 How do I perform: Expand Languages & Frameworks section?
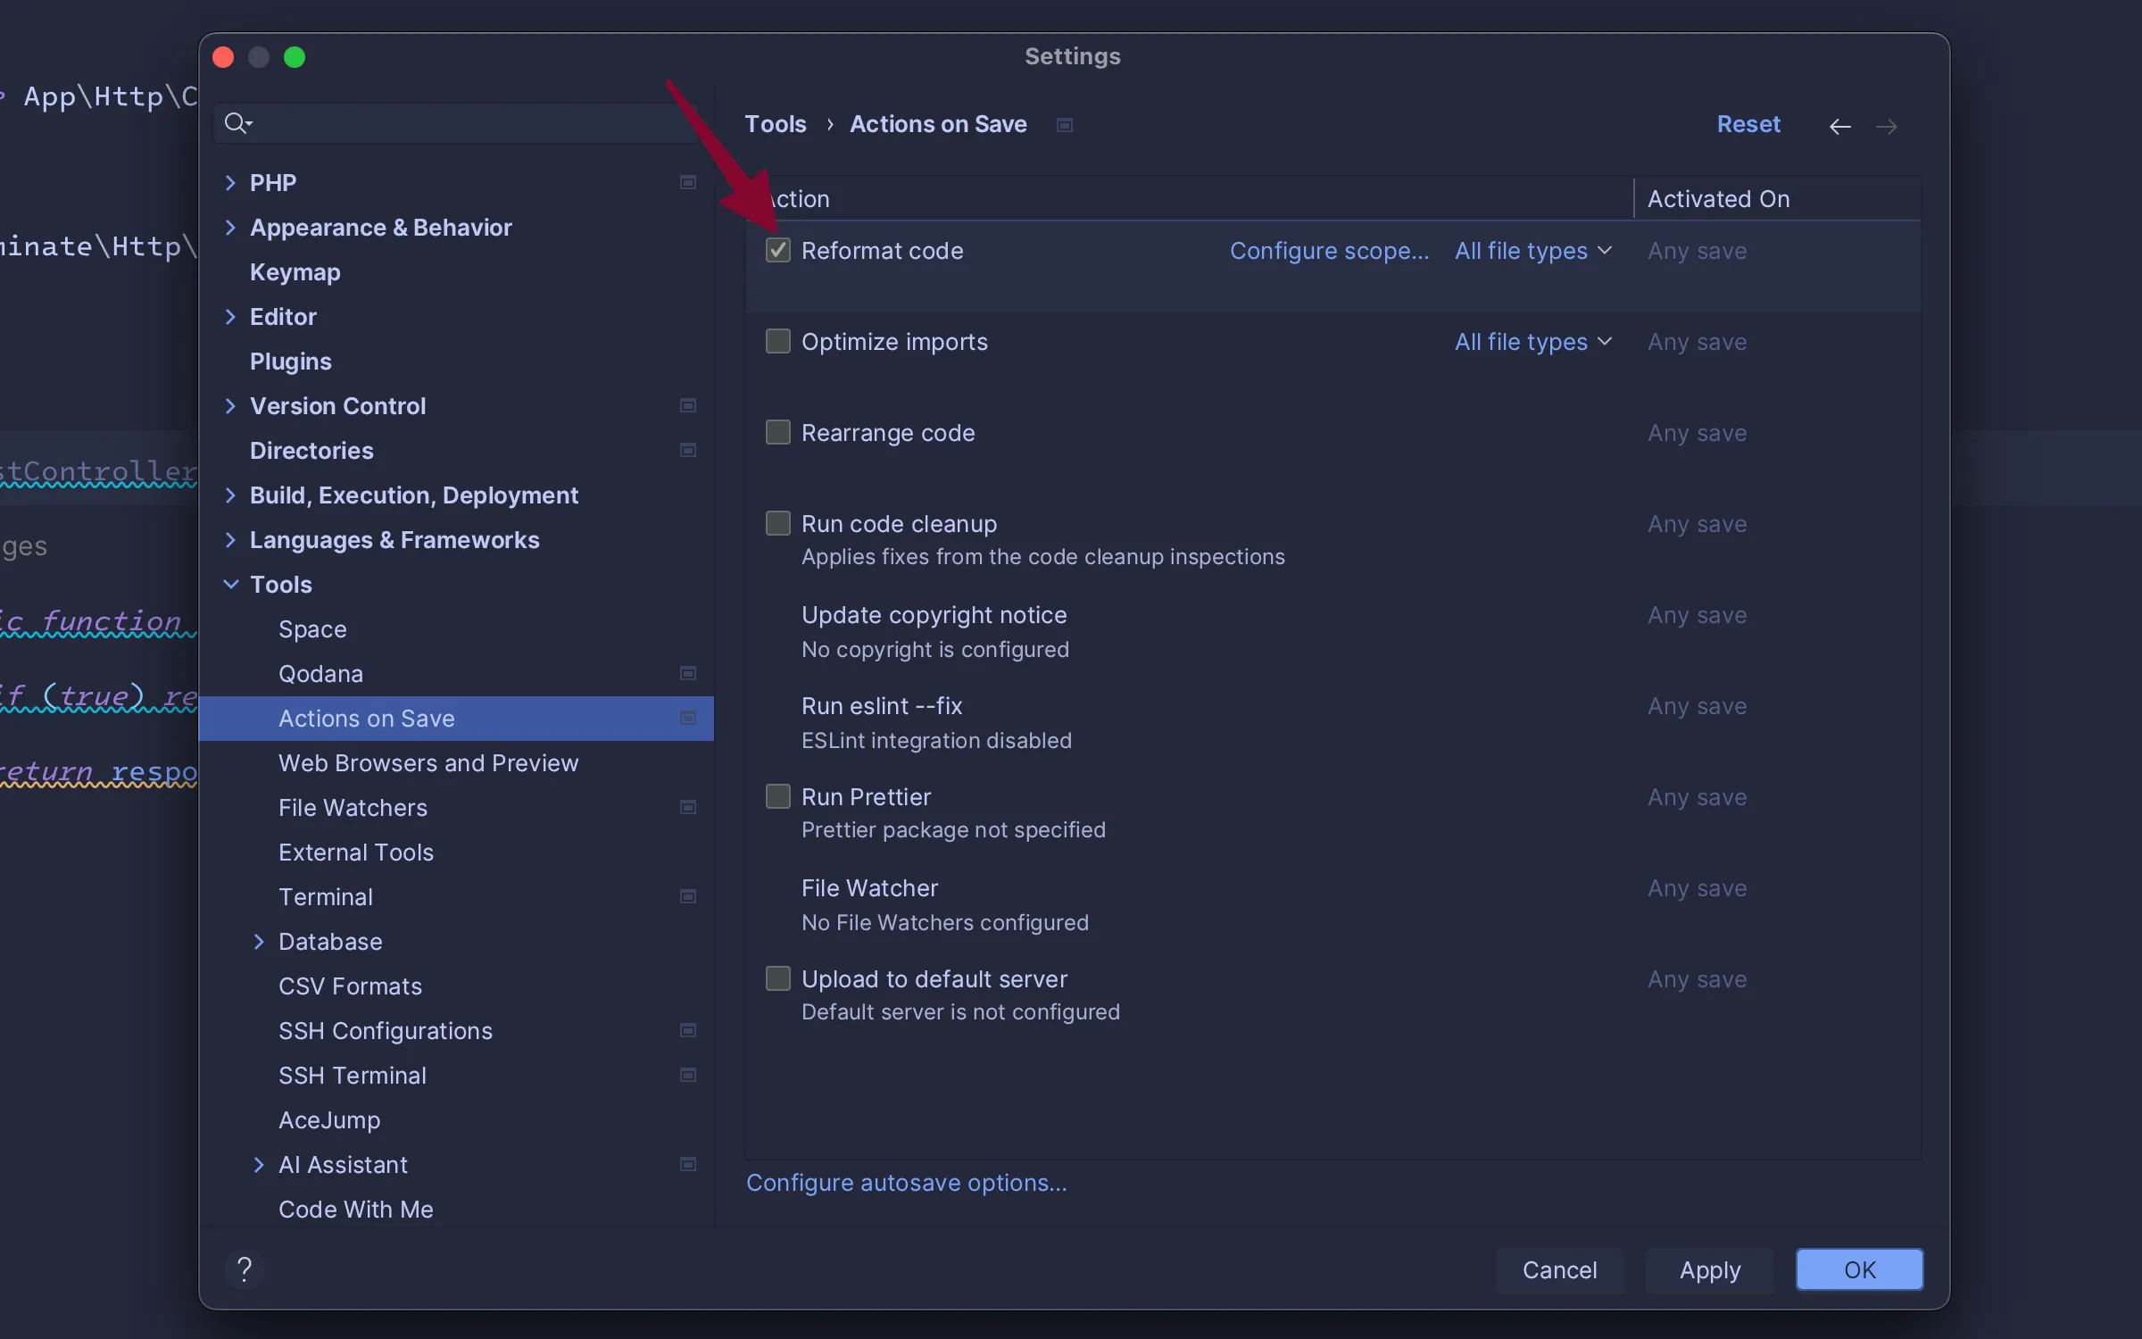point(230,540)
